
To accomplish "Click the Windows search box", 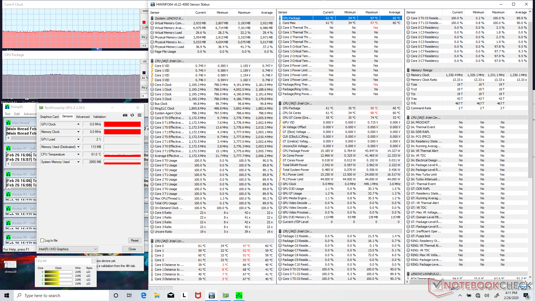I will pos(61,295).
